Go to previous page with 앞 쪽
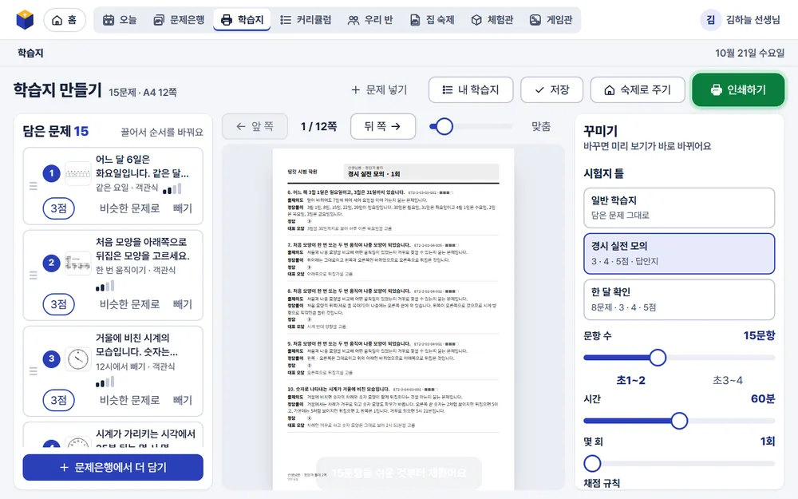Viewport: 798px width, 499px height. point(255,126)
